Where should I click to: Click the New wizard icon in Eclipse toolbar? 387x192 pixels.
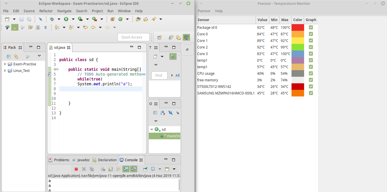pyautogui.click(x=7, y=19)
